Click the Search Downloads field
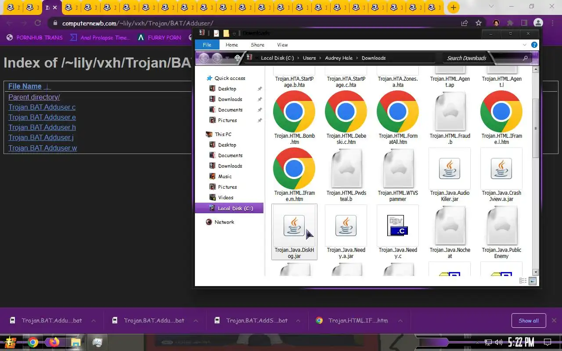This screenshot has width=562, height=351. 487,58
